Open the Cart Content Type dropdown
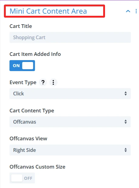139x188 pixels. pos(70,122)
